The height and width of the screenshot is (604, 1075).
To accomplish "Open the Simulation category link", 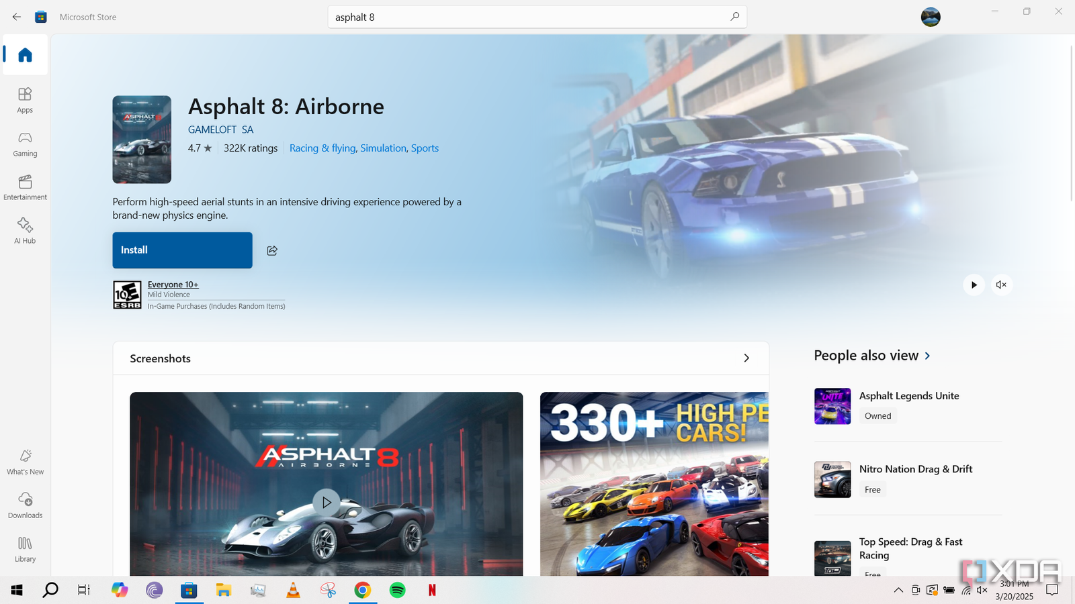I will point(383,148).
